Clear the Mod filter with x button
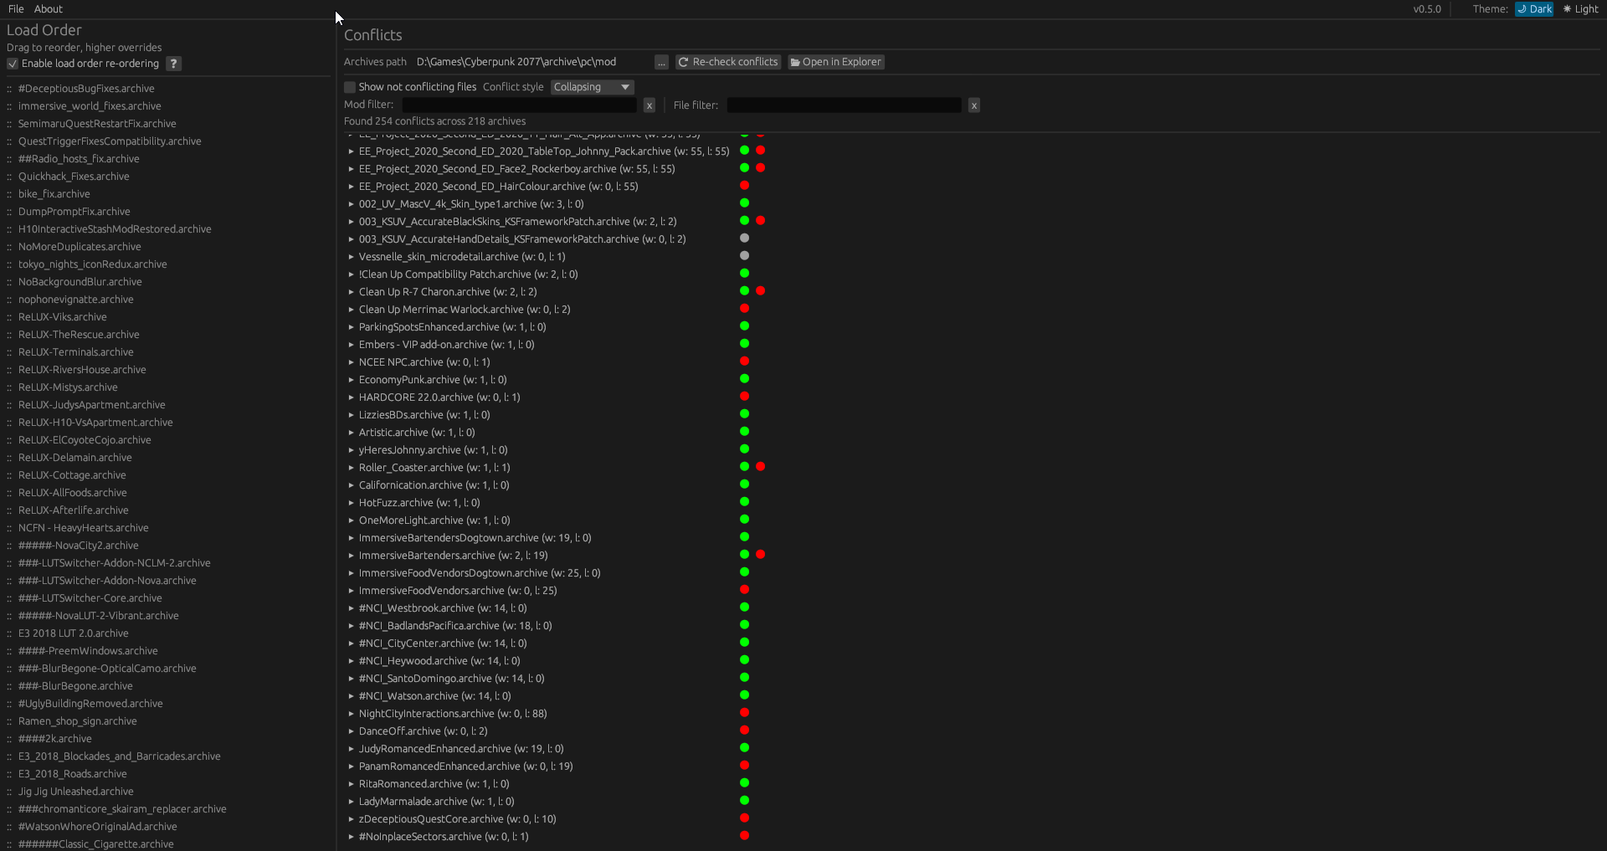This screenshot has width=1607, height=851. coord(649,105)
